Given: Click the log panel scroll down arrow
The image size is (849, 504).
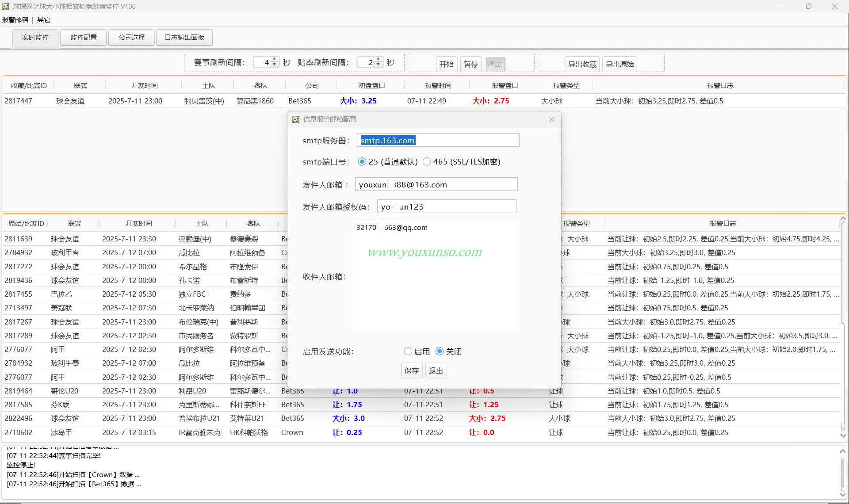Looking at the screenshot, I should click(x=842, y=495).
